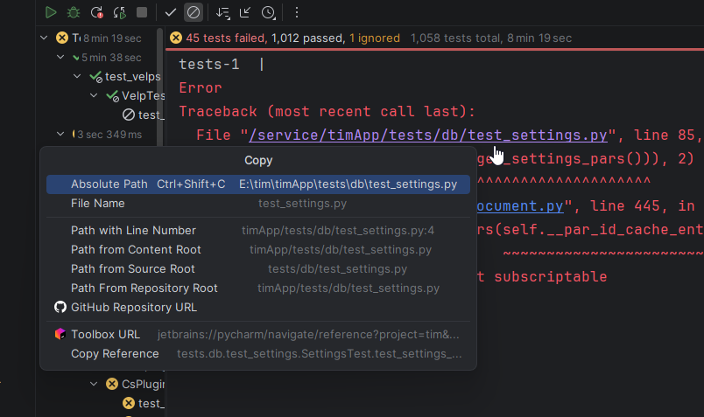This screenshot has width=704, height=417.
Task: Select Path with Line Number option
Action: 133,231
